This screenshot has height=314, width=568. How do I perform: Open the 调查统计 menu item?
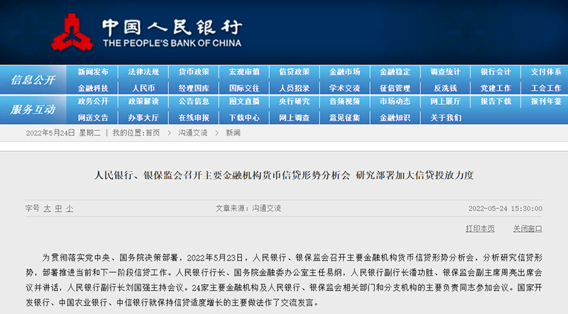coord(445,72)
